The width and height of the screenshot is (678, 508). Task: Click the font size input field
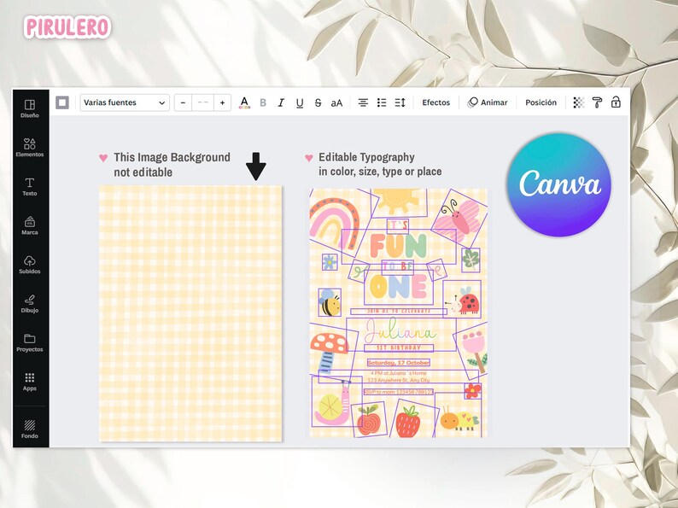[x=202, y=102]
